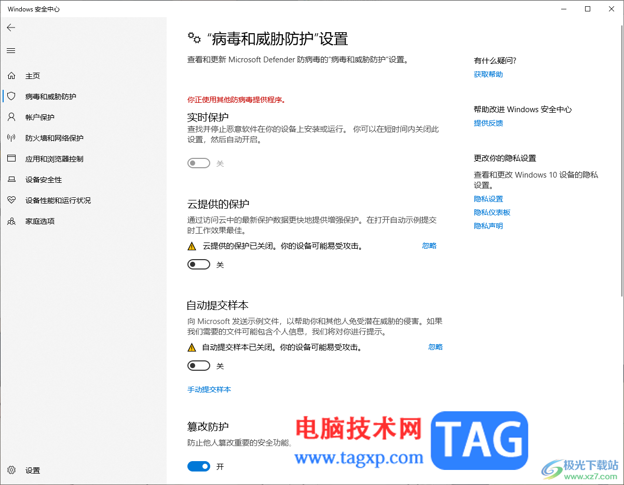This screenshot has width=624, height=485.
Task: Open the 隐私仪表板 link
Action: tap(492, 212)
